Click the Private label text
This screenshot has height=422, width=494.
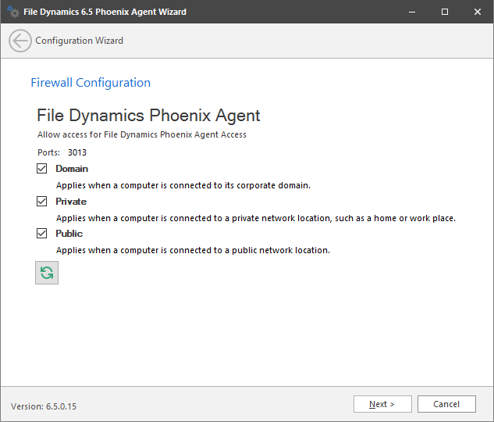point(71,202)
